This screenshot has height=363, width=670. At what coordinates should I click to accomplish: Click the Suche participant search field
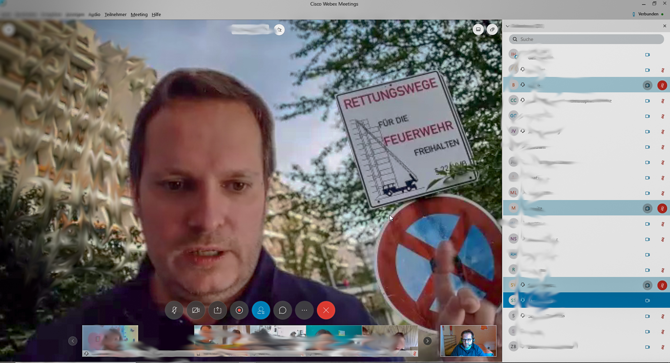click(x=586, y=39)
